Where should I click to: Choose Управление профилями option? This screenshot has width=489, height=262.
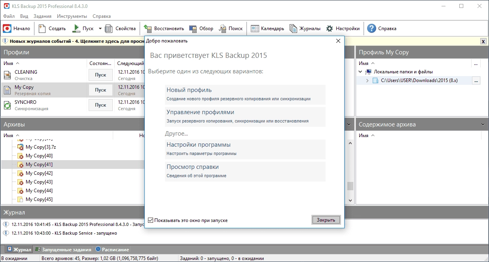245,117
